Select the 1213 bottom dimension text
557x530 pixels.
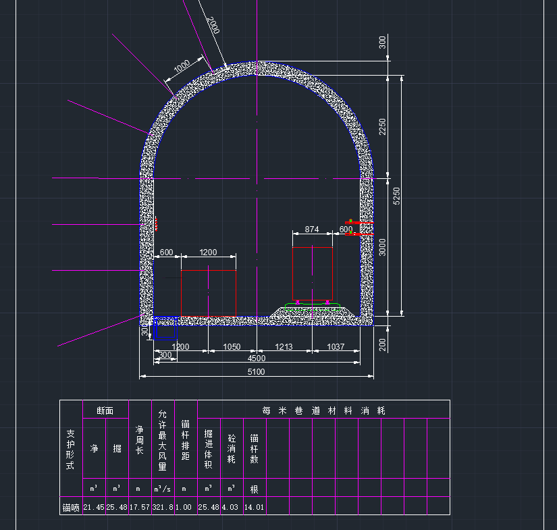[x=284, y=347]
